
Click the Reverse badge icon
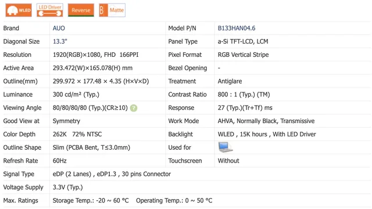point(81,10)
